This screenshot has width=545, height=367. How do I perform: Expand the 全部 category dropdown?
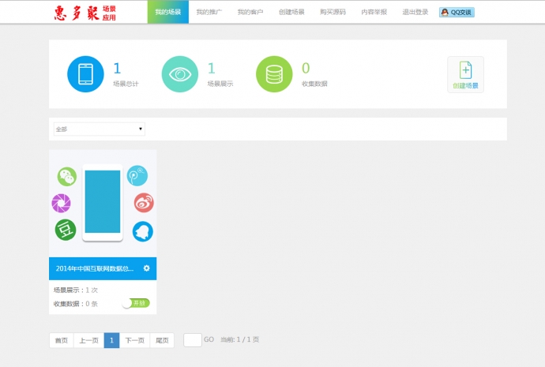click(x=100, y=129)
